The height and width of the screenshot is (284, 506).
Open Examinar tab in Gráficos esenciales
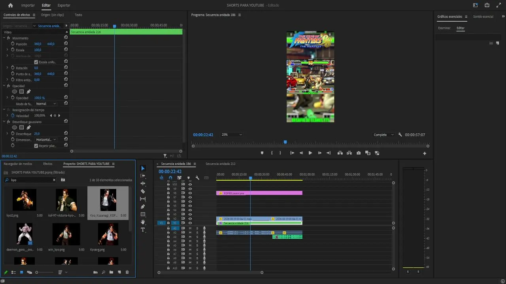pos(444,28)
